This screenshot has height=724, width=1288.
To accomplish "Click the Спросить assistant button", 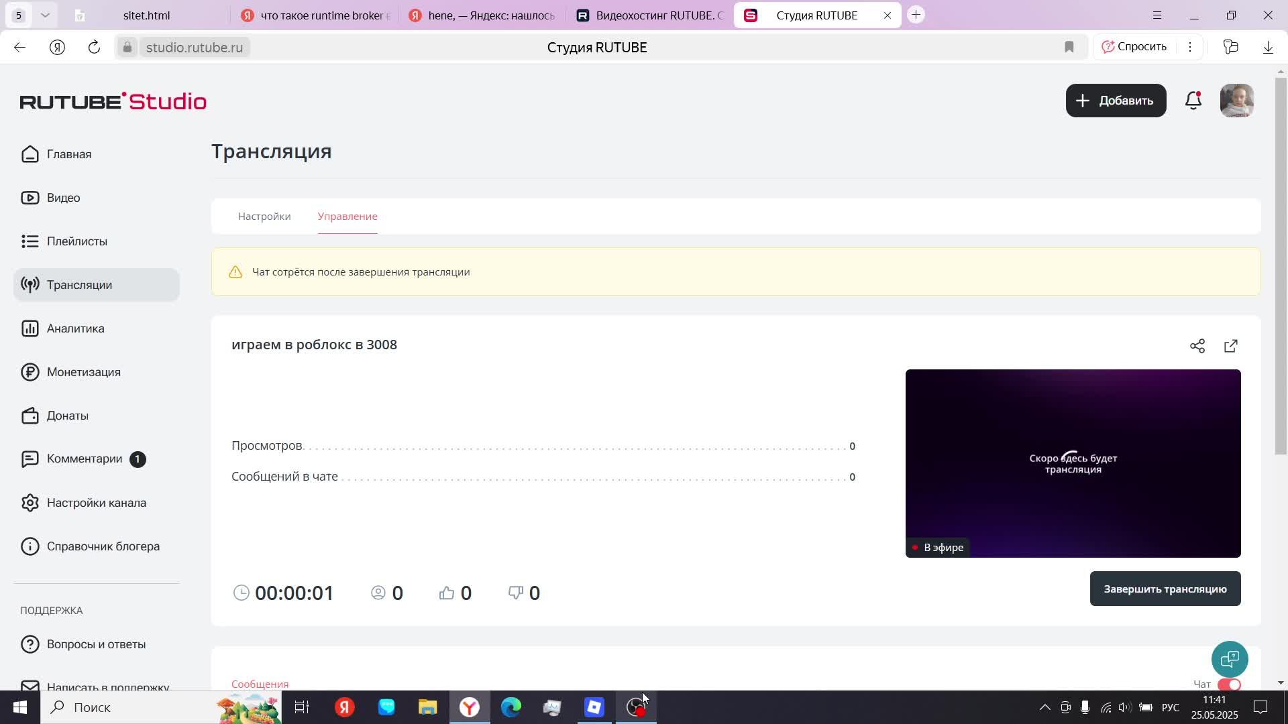I will tap(1134, 46).
